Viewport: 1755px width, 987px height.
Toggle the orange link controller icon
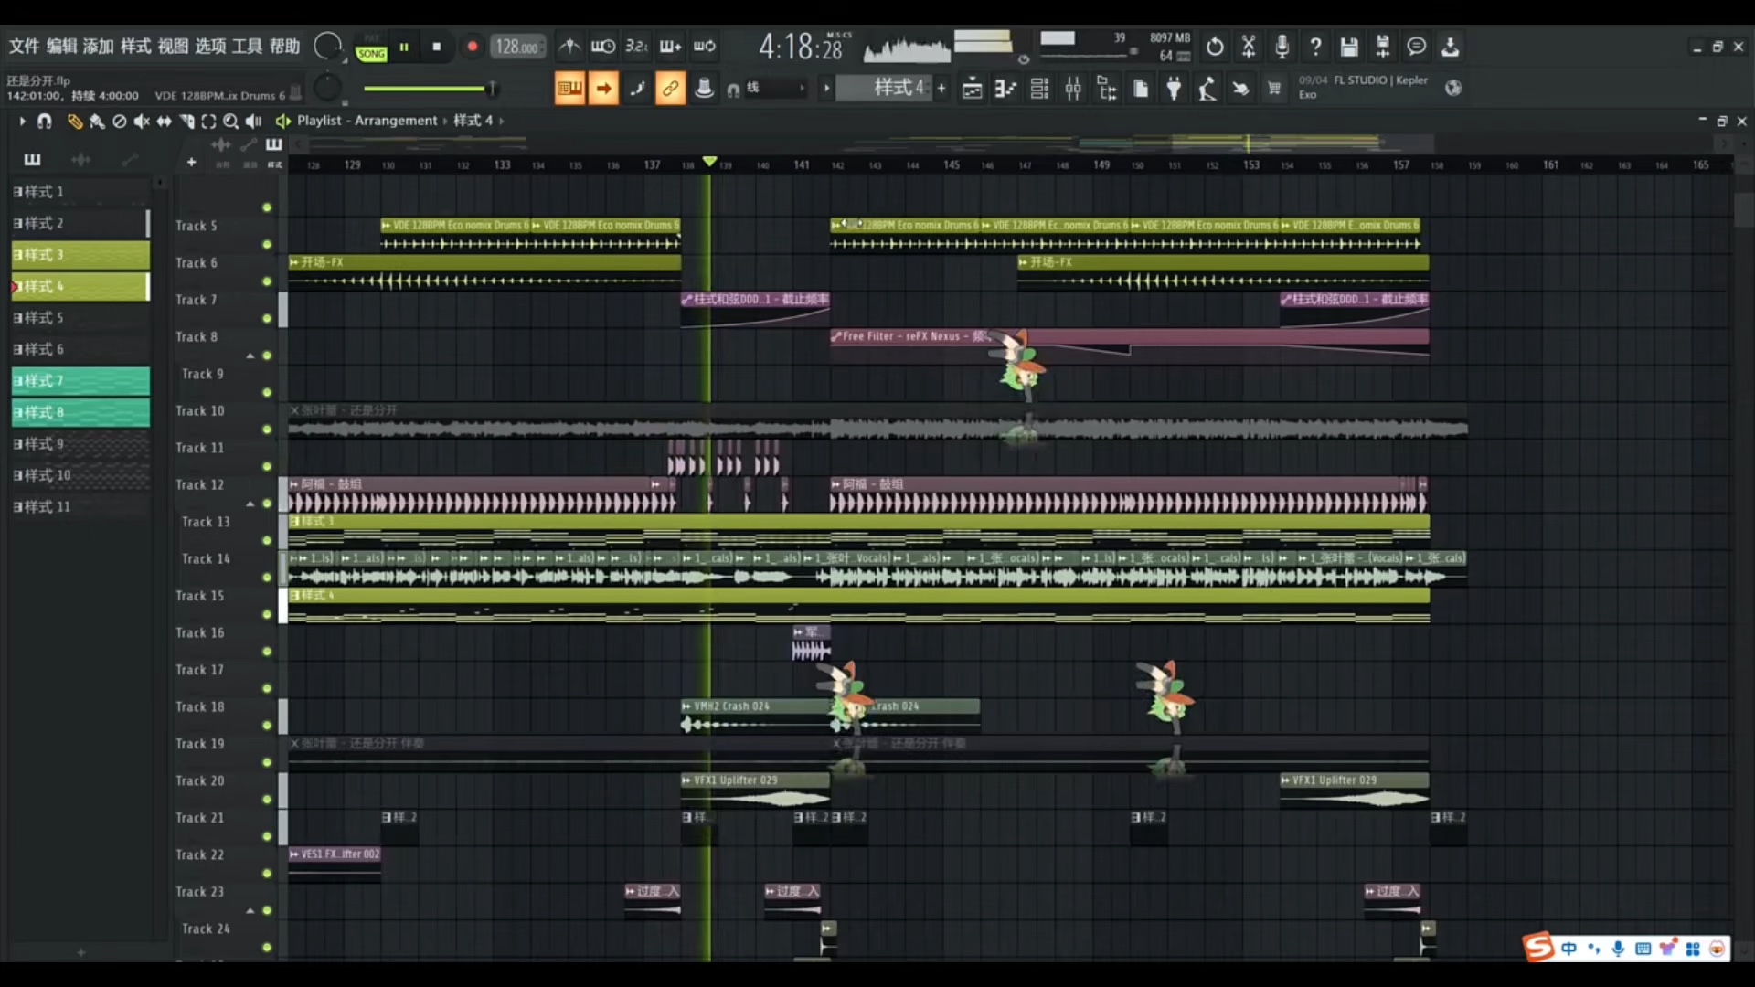tap(670, 89)
